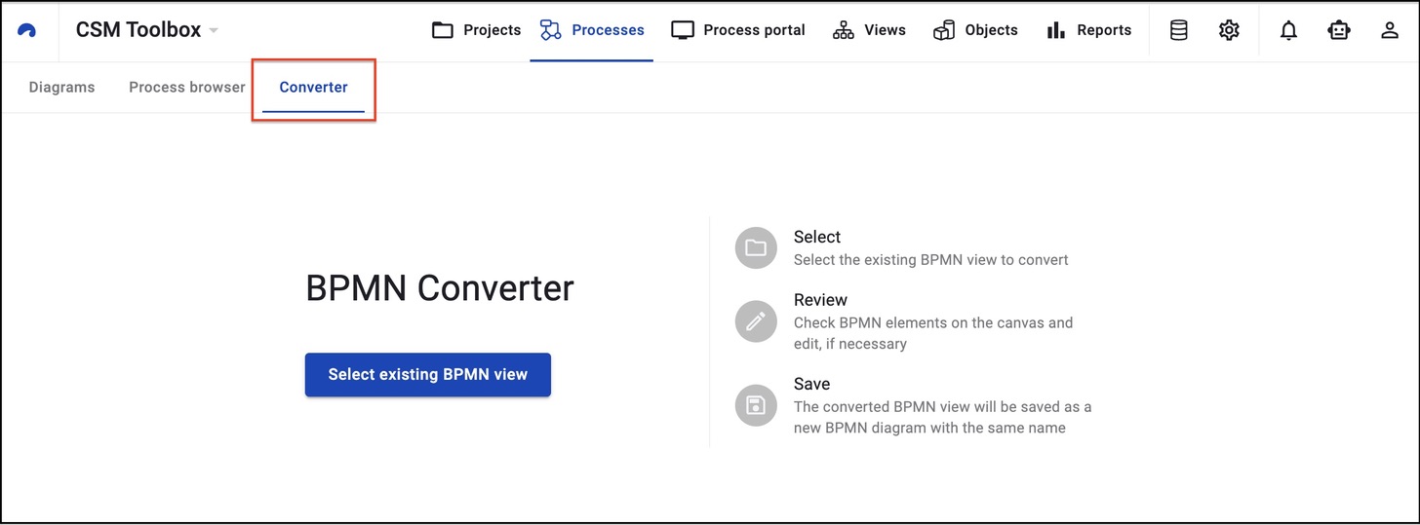Screen dimensions: 1420x525
Task: Click the Select step folder icon
Action: [756, 247]
